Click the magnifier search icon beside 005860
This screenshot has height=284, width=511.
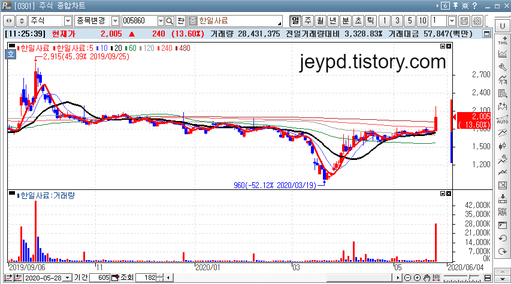click(170, 21)
